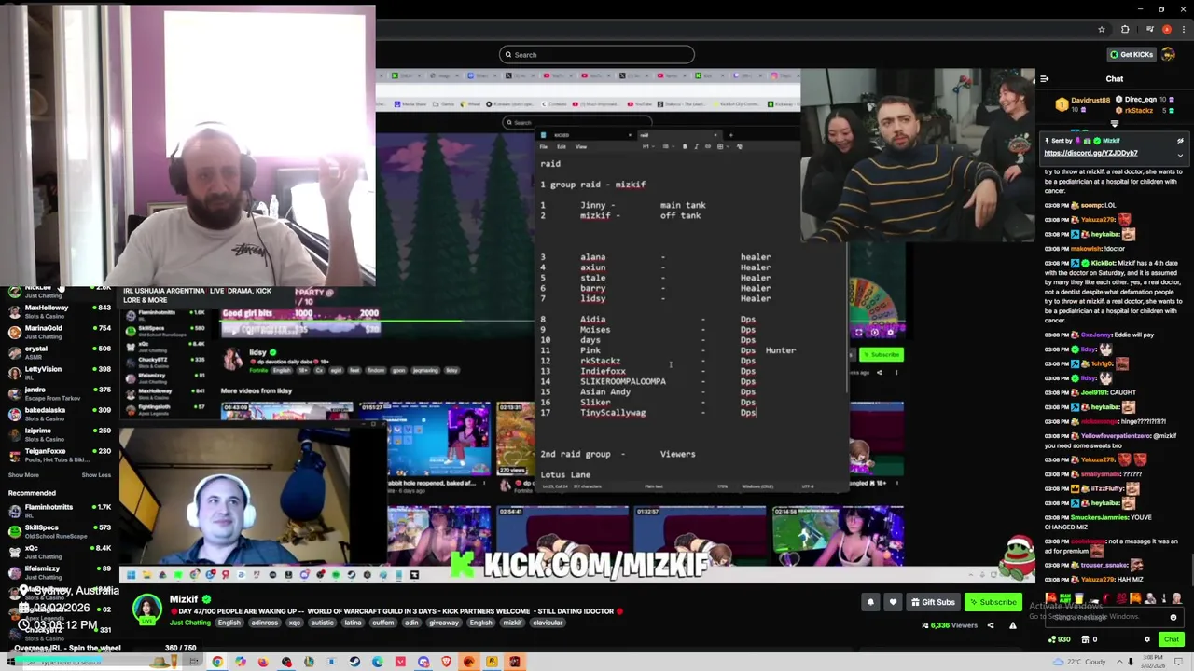The image size is (1194, 671).
Task: Open TeiganFoxxe channel in sidebar
Action: coord(58,455)
